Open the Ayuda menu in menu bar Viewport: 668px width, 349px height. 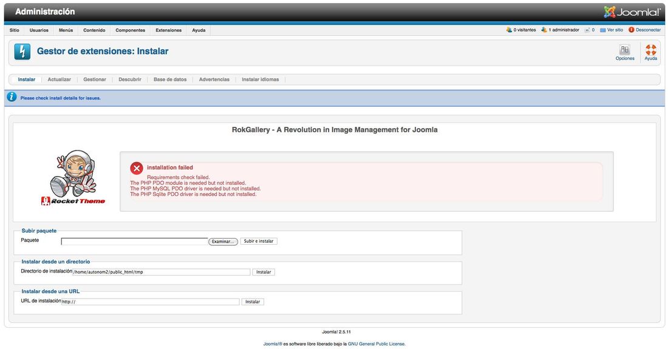click(x=199, y=30)
